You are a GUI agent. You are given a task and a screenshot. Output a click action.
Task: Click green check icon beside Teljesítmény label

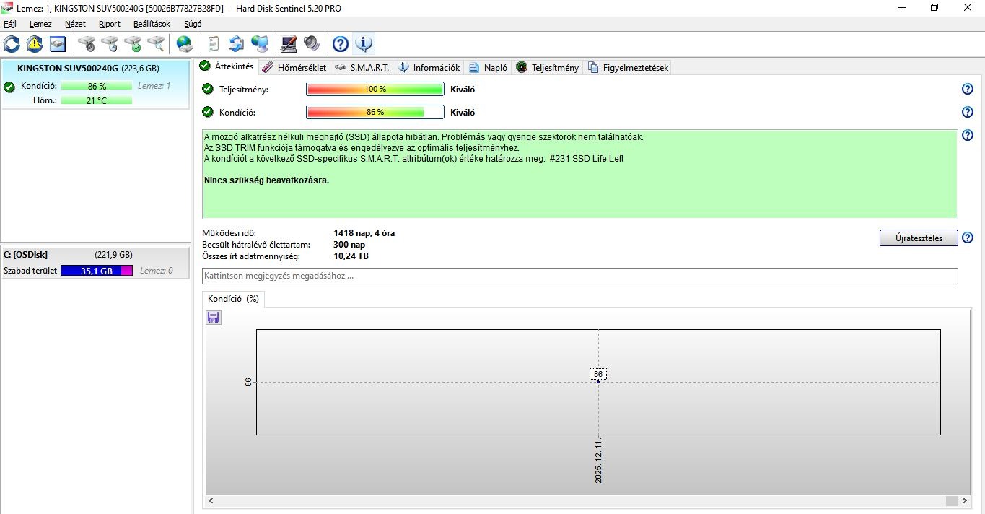[208, 90]
